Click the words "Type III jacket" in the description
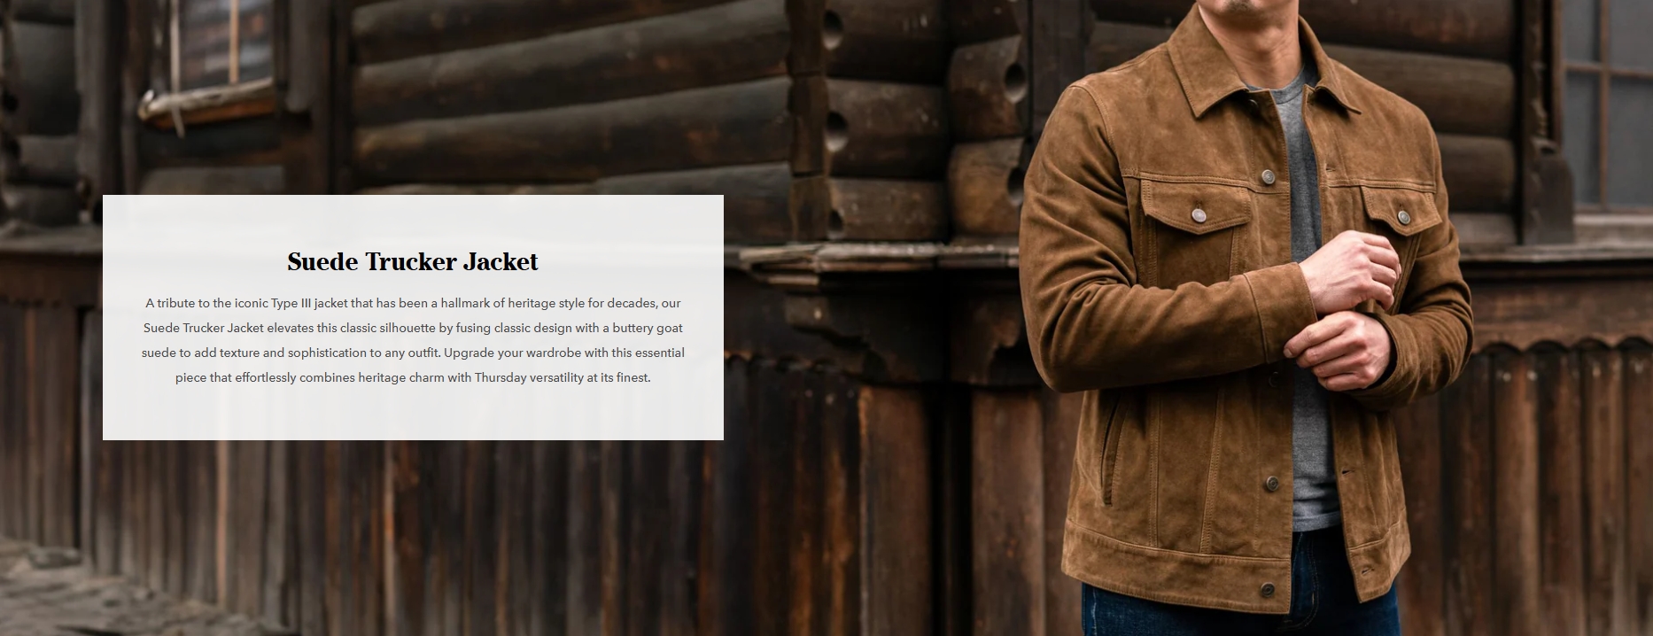This screenshot has height=636, width=1653. pos(309,303)
